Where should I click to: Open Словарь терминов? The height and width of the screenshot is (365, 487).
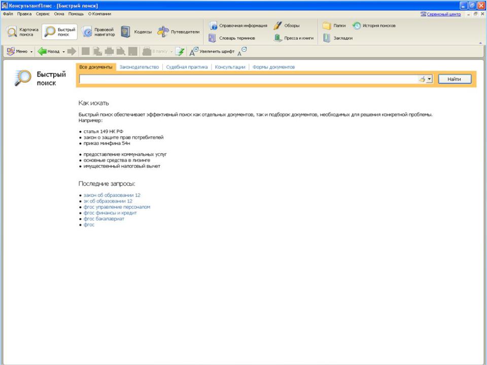tap(232, 38)
